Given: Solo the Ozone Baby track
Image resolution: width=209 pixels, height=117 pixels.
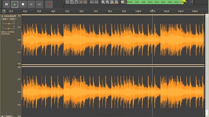Looking at the screenshot, I should (x=12, y=19).
